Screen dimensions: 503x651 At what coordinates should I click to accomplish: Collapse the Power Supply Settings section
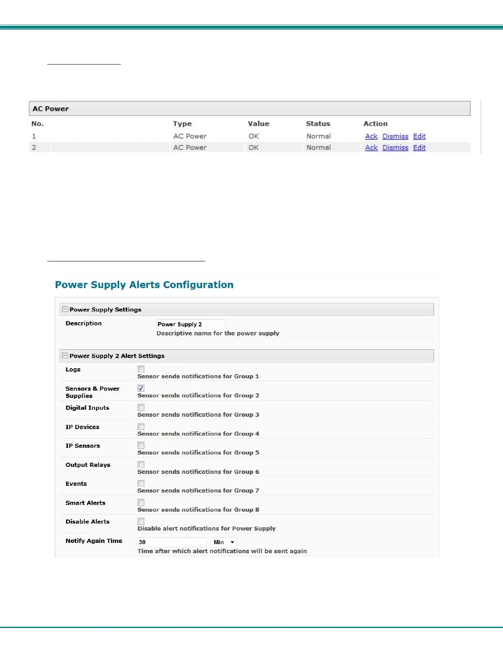point(65,309)
